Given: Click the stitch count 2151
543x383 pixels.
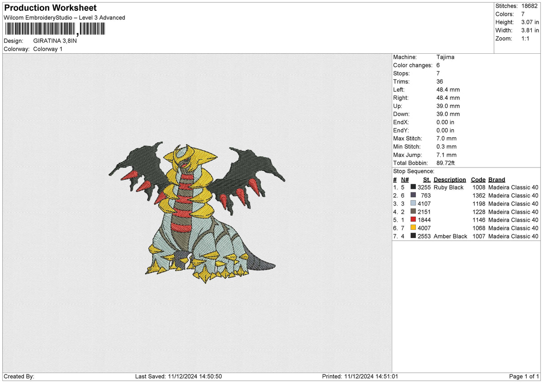Looking at the screenshot, I should [x=424, y=212].
